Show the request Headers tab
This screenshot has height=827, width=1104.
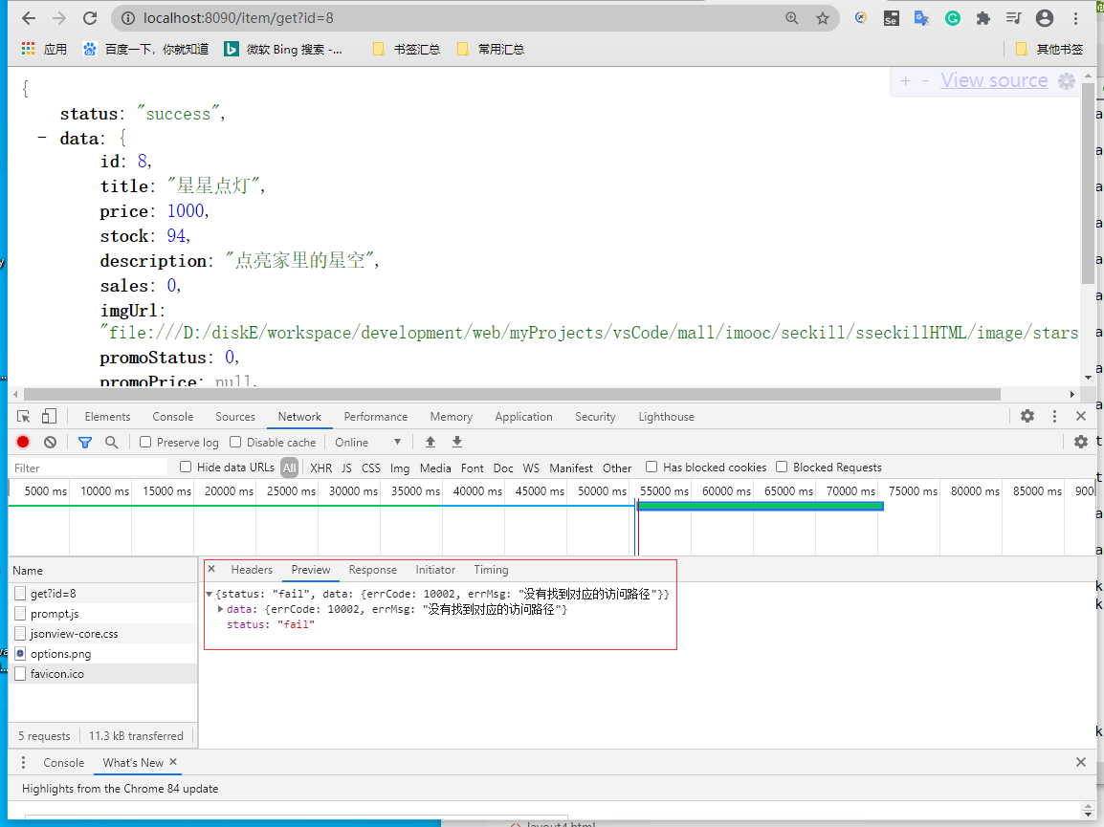pos(252,570)
